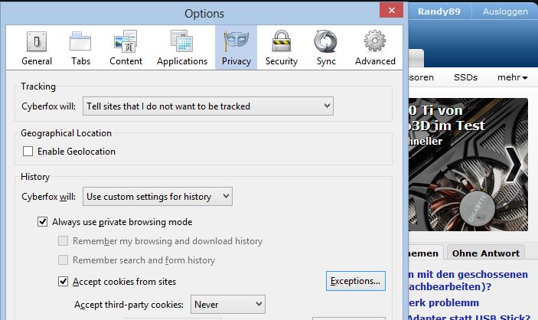
Task: Select the Privacy mask icon
Action: tap(236, 41)
